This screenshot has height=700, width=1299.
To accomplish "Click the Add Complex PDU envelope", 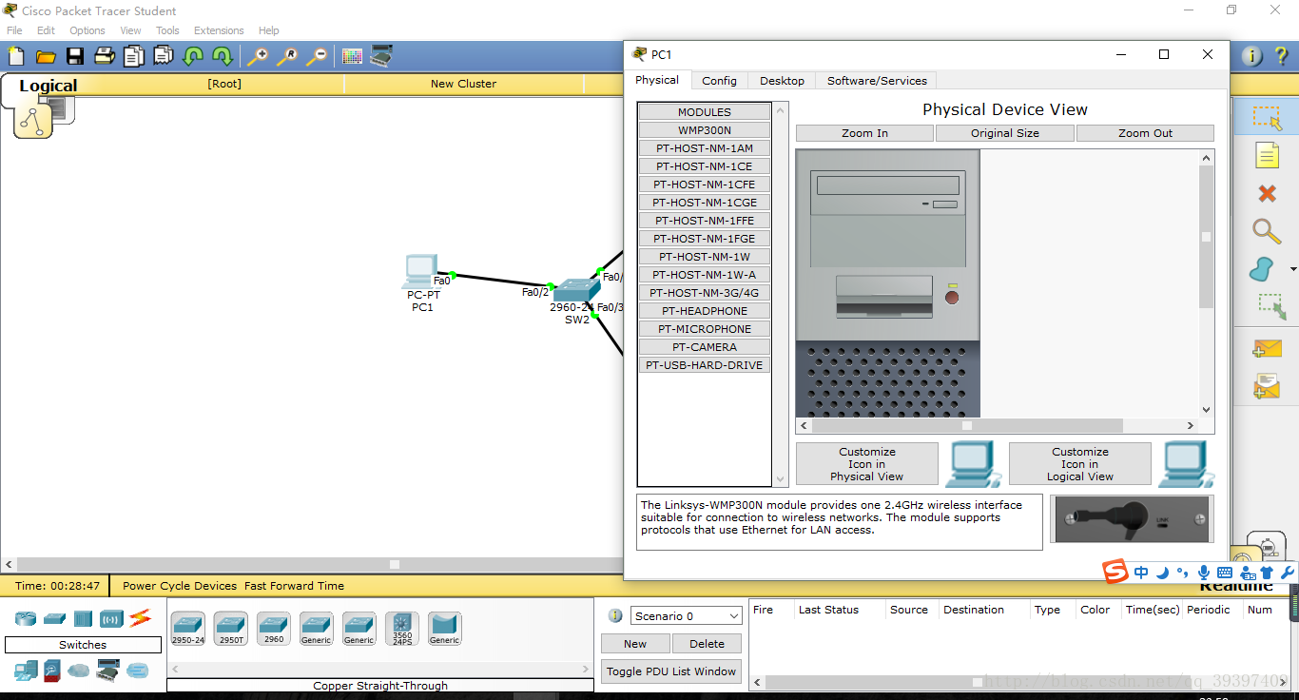I will 1267,386.
